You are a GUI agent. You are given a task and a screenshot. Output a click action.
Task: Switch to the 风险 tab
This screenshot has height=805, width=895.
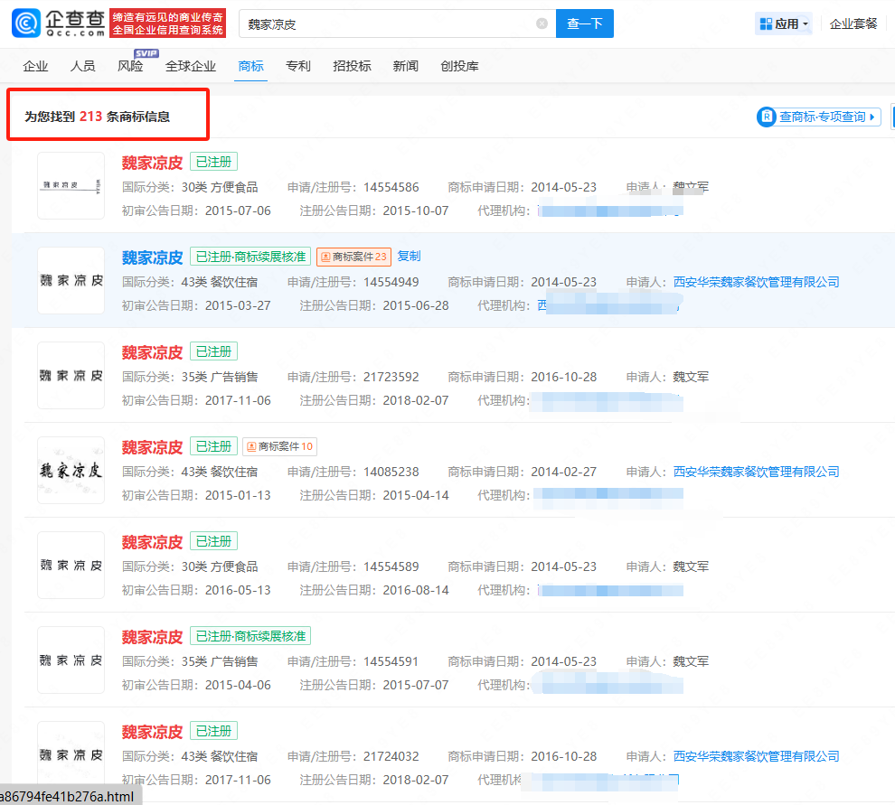coord(130,66)
